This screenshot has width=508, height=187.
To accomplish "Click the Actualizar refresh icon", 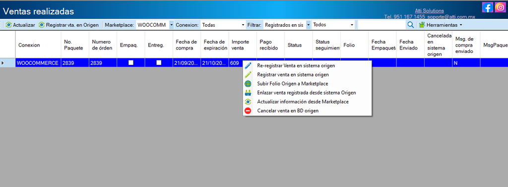I will (8, 25).
